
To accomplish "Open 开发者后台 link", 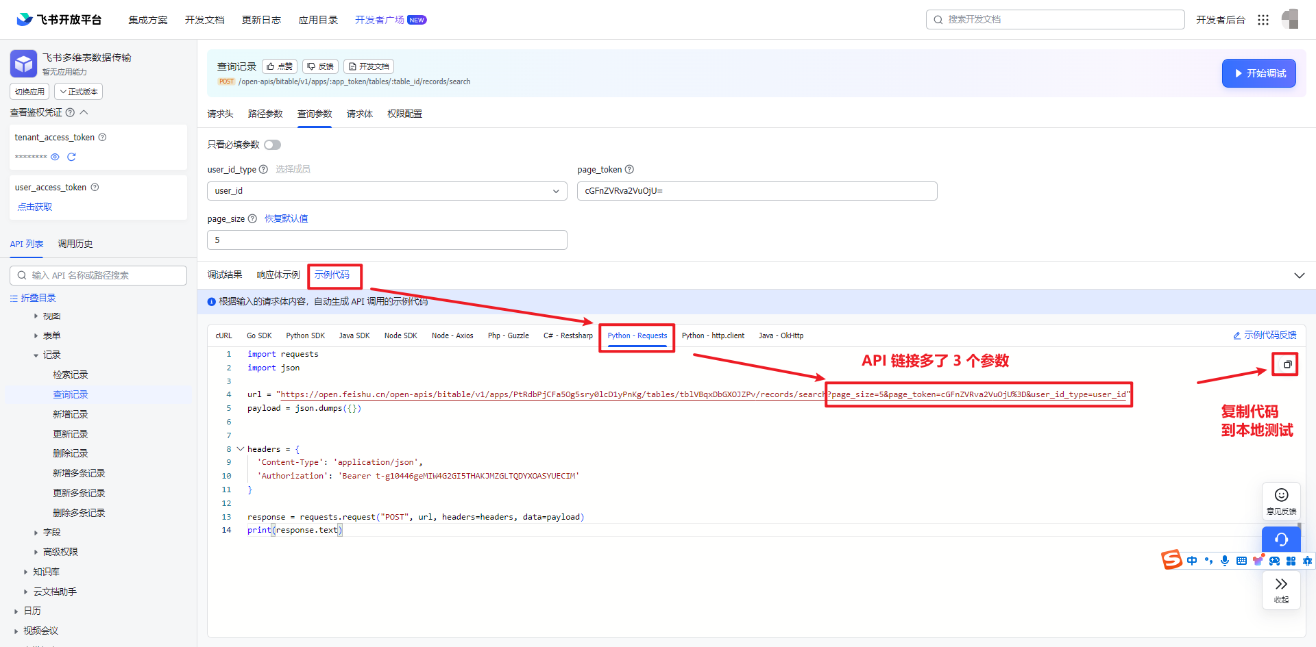I will tap(1221, 20).
